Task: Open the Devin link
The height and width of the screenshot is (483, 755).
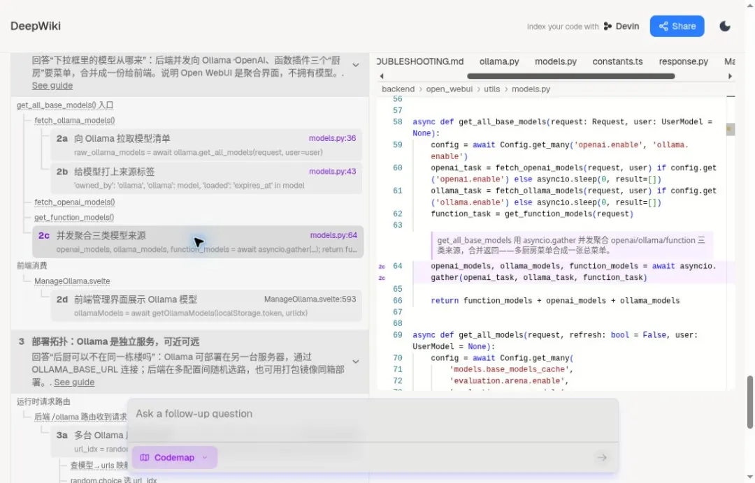Action: (621, 27)
